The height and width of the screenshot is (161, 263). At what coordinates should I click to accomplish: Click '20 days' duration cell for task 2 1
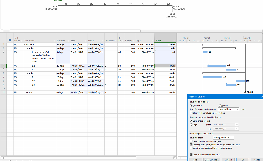[63, 77]
